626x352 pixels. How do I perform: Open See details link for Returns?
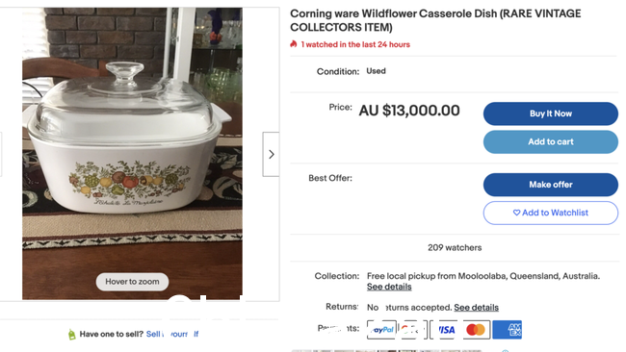click(x=477, y=308)
